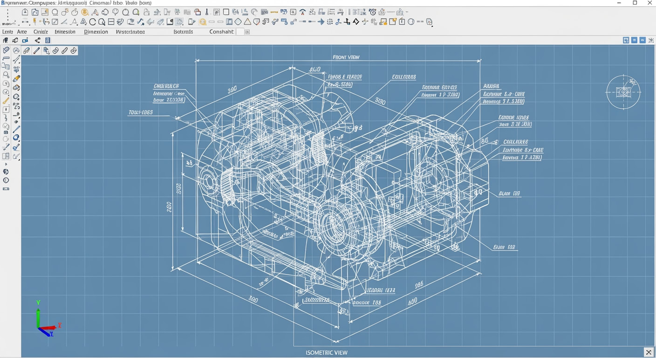Pick the blue diagonal pen tool in the left palette
This screenshot has height=358, width=656.
click(16, 129)
